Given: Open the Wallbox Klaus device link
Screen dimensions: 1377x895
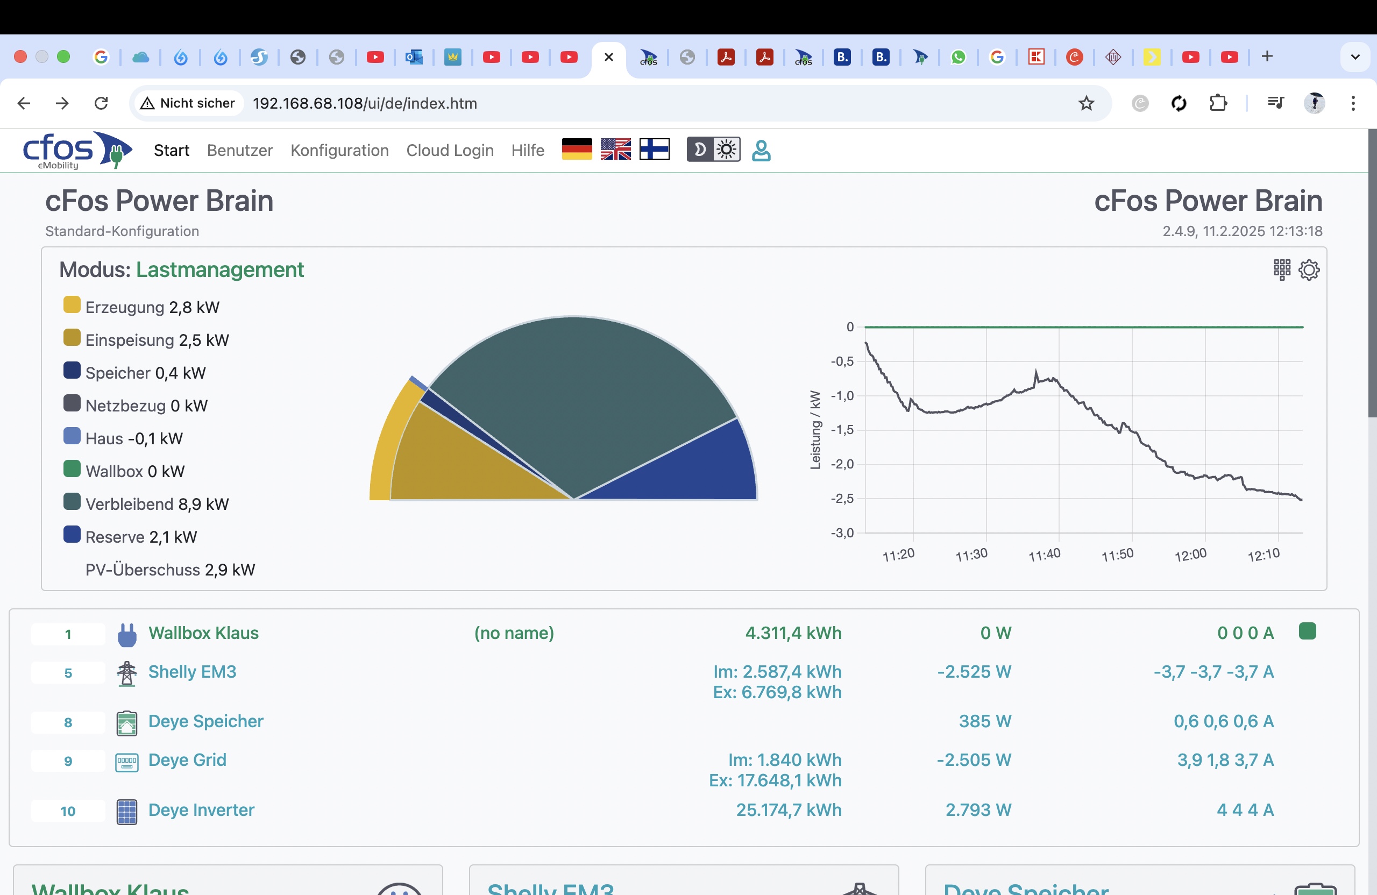Looking at the screenshot, I should (204, 633).
